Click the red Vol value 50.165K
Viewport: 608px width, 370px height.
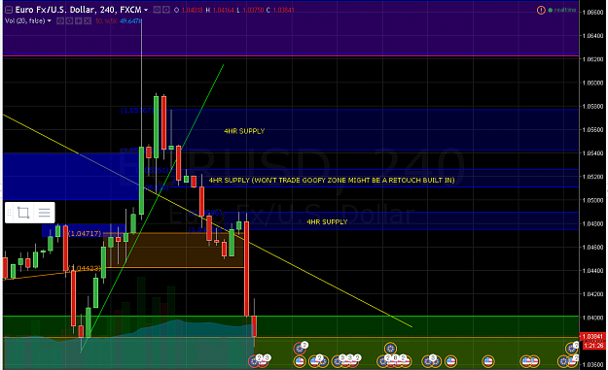(x=106, y=21)
